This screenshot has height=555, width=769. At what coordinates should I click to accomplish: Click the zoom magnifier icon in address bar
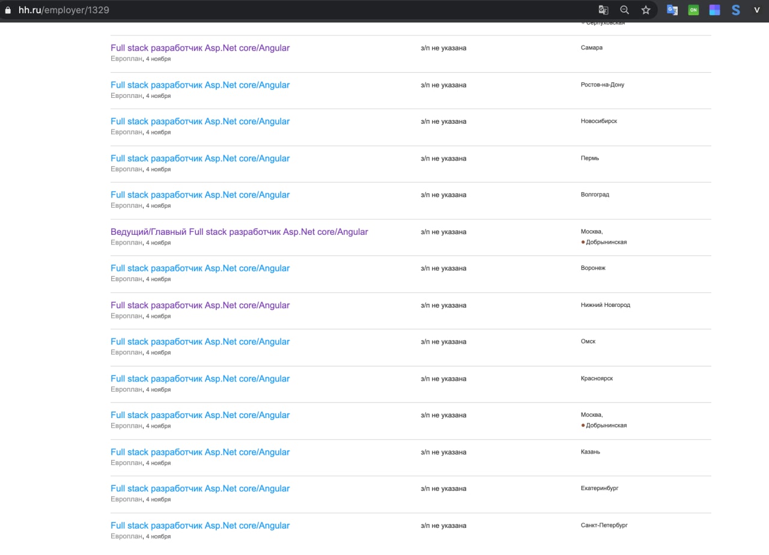(624, 10)
